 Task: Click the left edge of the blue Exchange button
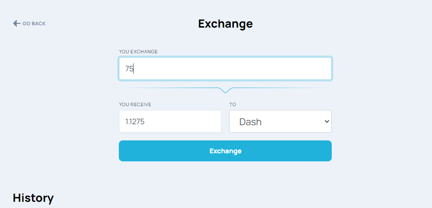click(123, 151)
